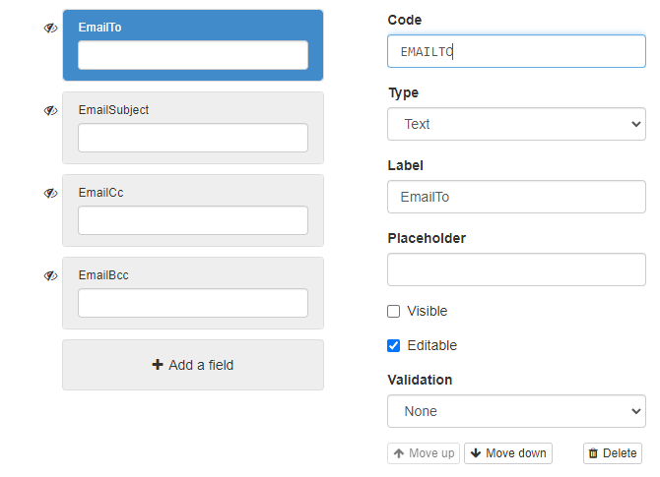Image resolution: width=660 pixels, height=477 pixels.
Task: Focus the empty Placeholder input
Action: tap(516, 269)
